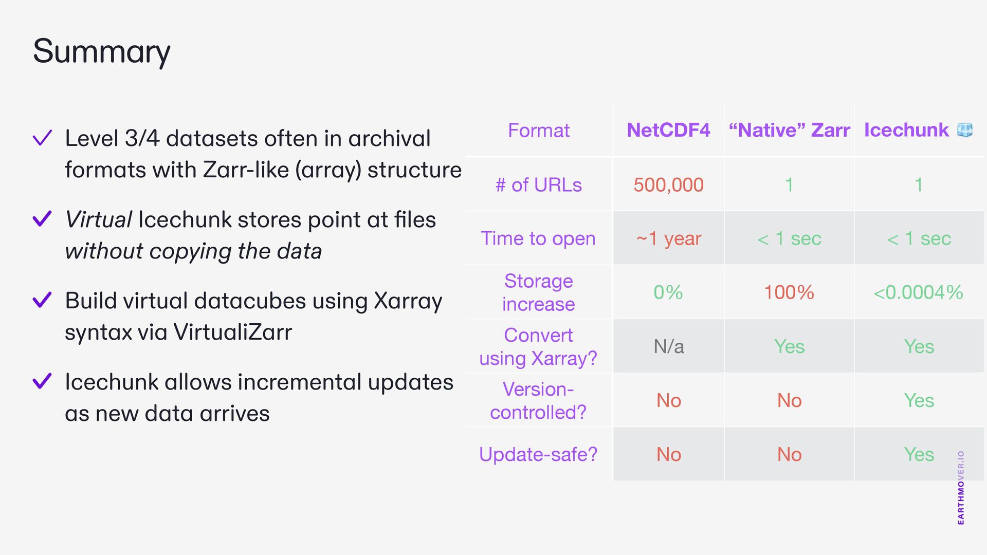Click the checkmark beside Level 3/4 datasets

coord(42,138)
